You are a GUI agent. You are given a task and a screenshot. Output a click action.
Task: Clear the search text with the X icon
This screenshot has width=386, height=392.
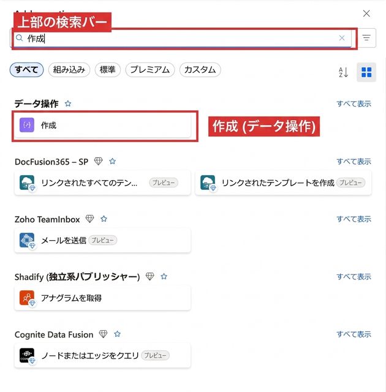point(342,38)
